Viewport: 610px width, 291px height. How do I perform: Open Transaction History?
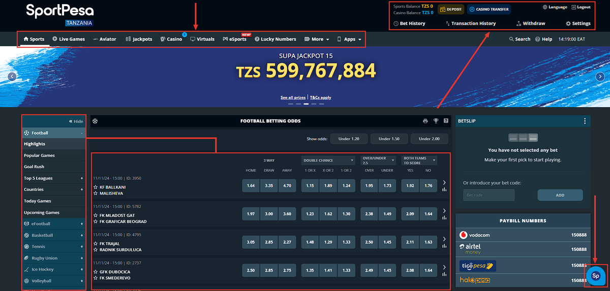click(x=471, y=23)
